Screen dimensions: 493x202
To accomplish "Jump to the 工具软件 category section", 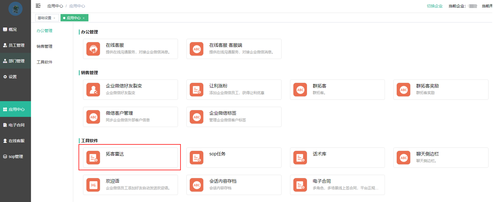I will (x=44, y=62).
